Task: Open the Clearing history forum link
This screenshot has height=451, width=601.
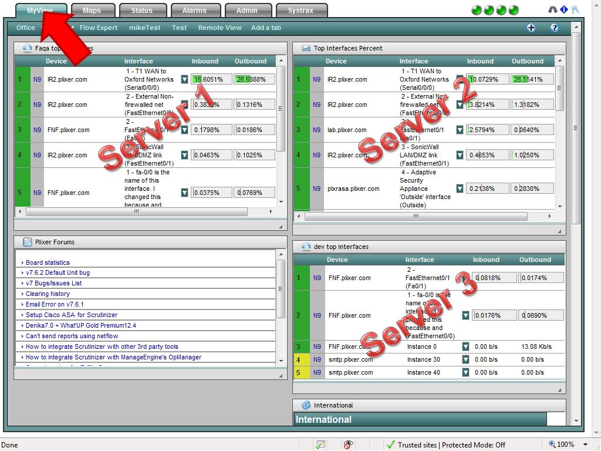Action: point(48,294)
